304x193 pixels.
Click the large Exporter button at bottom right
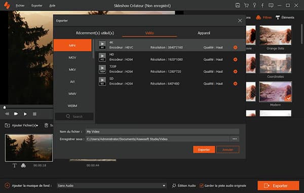(x=278, y=185)
